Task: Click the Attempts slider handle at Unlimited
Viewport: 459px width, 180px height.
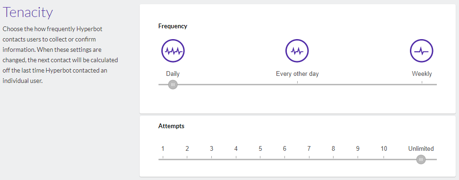Action: 421,159
